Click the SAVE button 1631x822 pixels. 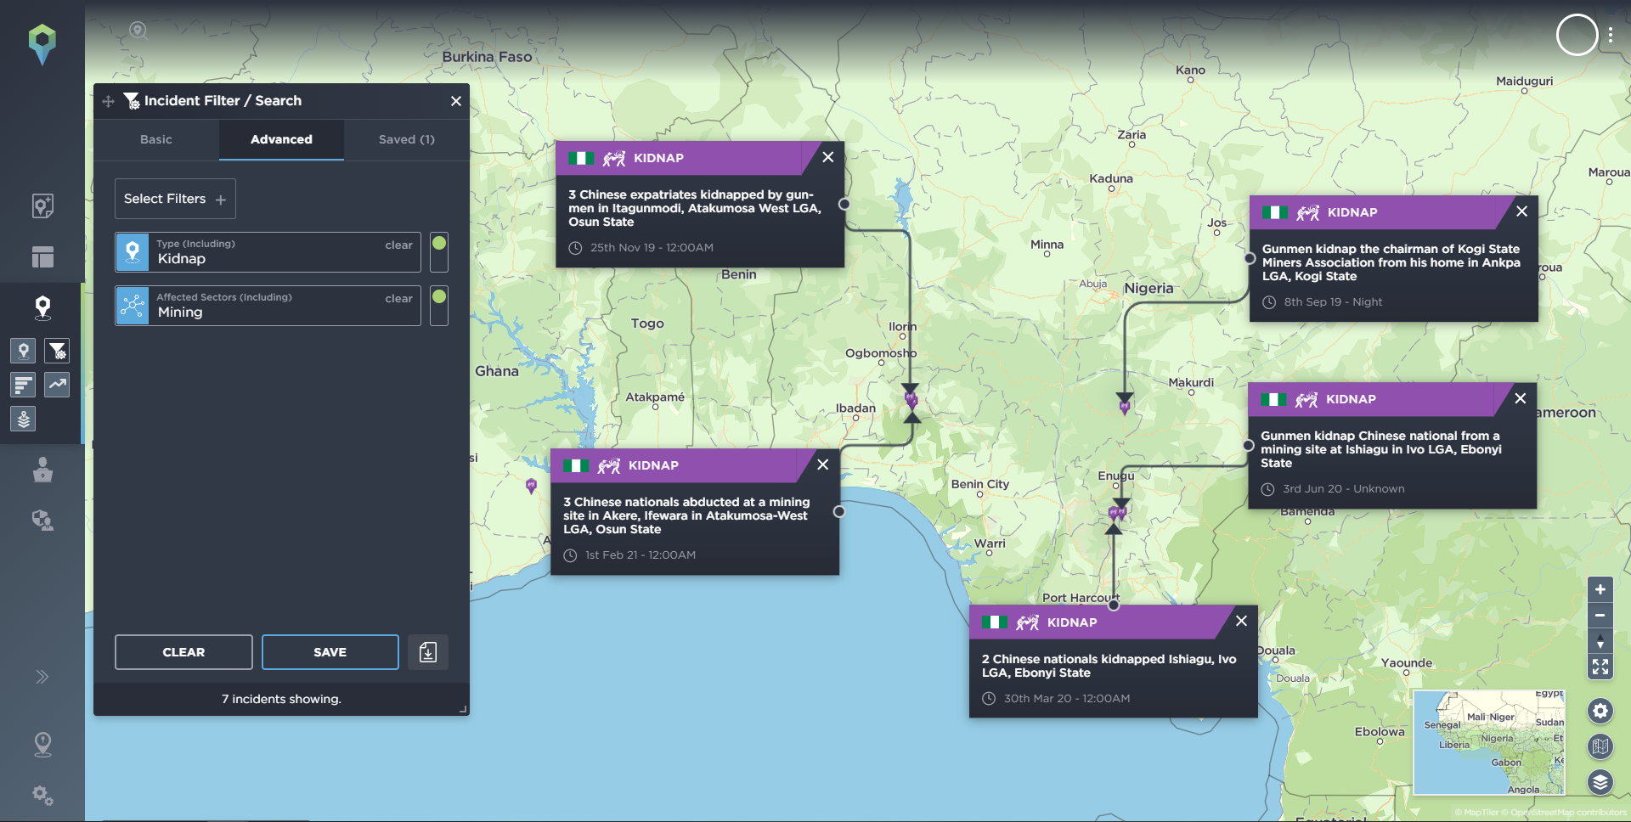point(330,652)
